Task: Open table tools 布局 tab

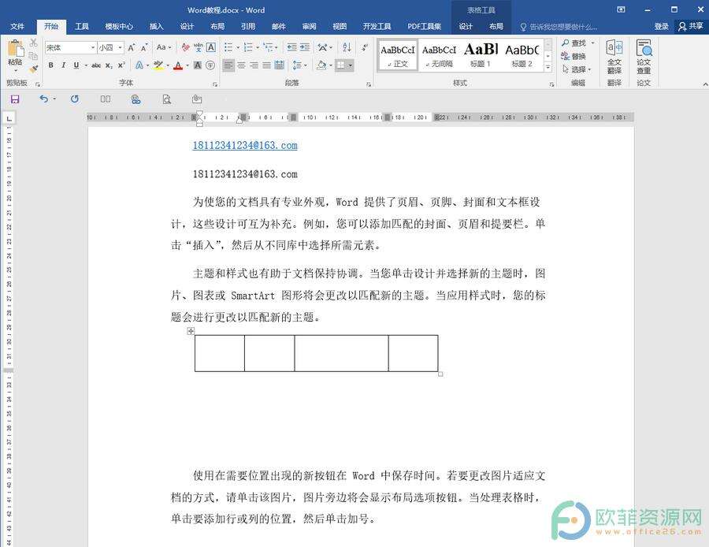Action: pos(496,26)
